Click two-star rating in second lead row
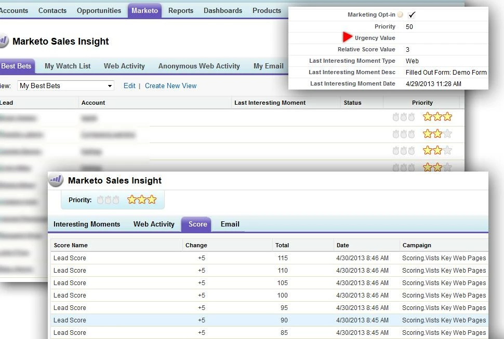Viewport: 504px width, 339px height. coord(437,133)
